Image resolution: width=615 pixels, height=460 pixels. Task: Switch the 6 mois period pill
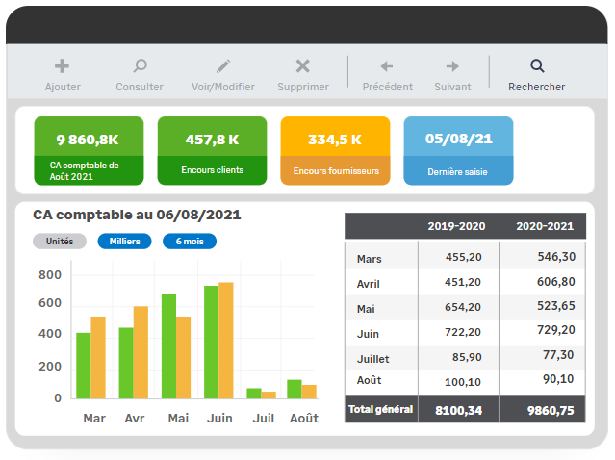[x=189, y=242]
